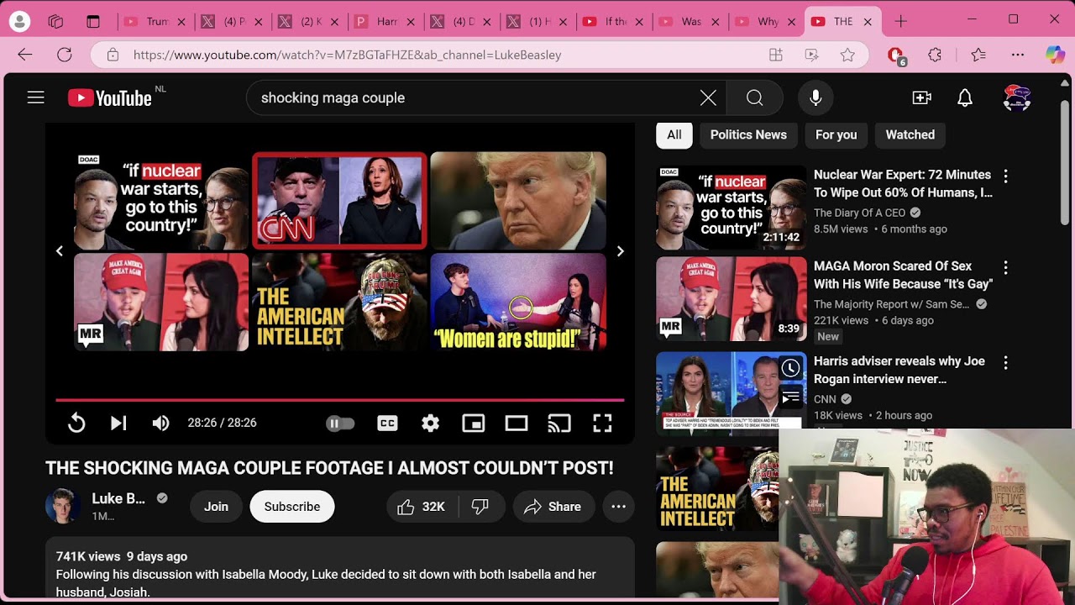Select the All filter chip

(674, 134)
